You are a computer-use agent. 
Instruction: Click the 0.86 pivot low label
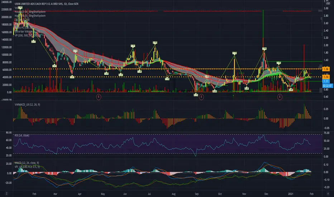(x=291, y=90)
